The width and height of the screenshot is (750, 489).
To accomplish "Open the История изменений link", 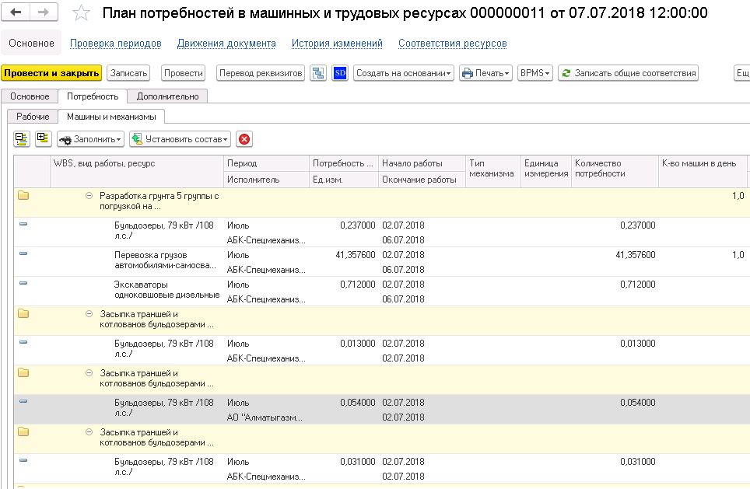I will pos(337,44).
